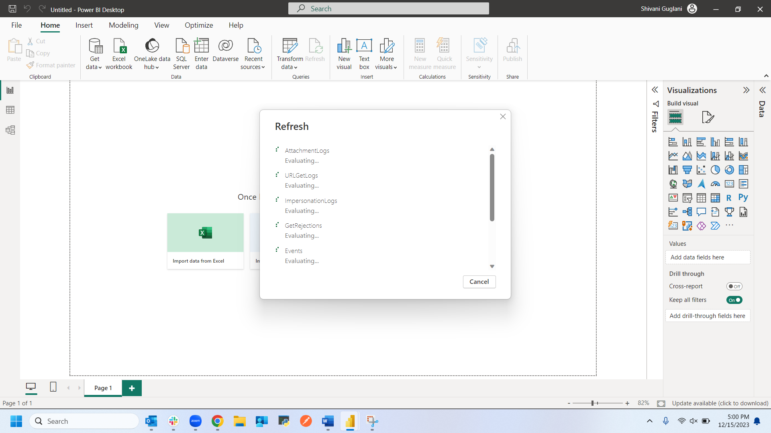
Task: Click Update available download link
Action: (720, 403)
